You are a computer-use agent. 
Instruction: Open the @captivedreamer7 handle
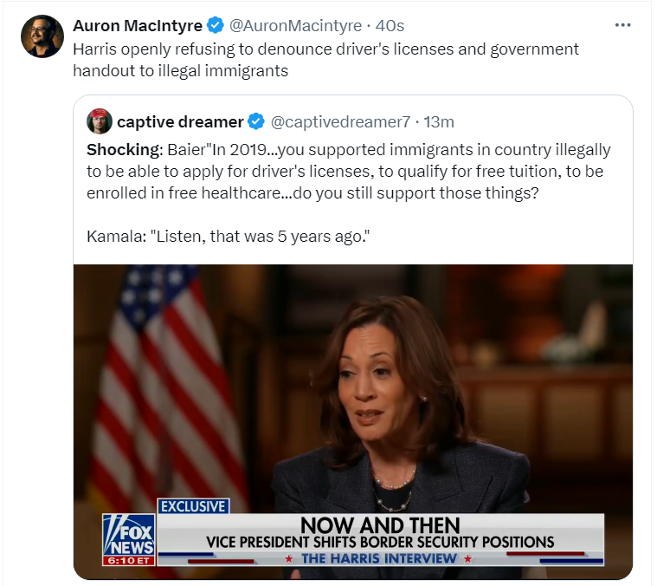coord(341,121)
